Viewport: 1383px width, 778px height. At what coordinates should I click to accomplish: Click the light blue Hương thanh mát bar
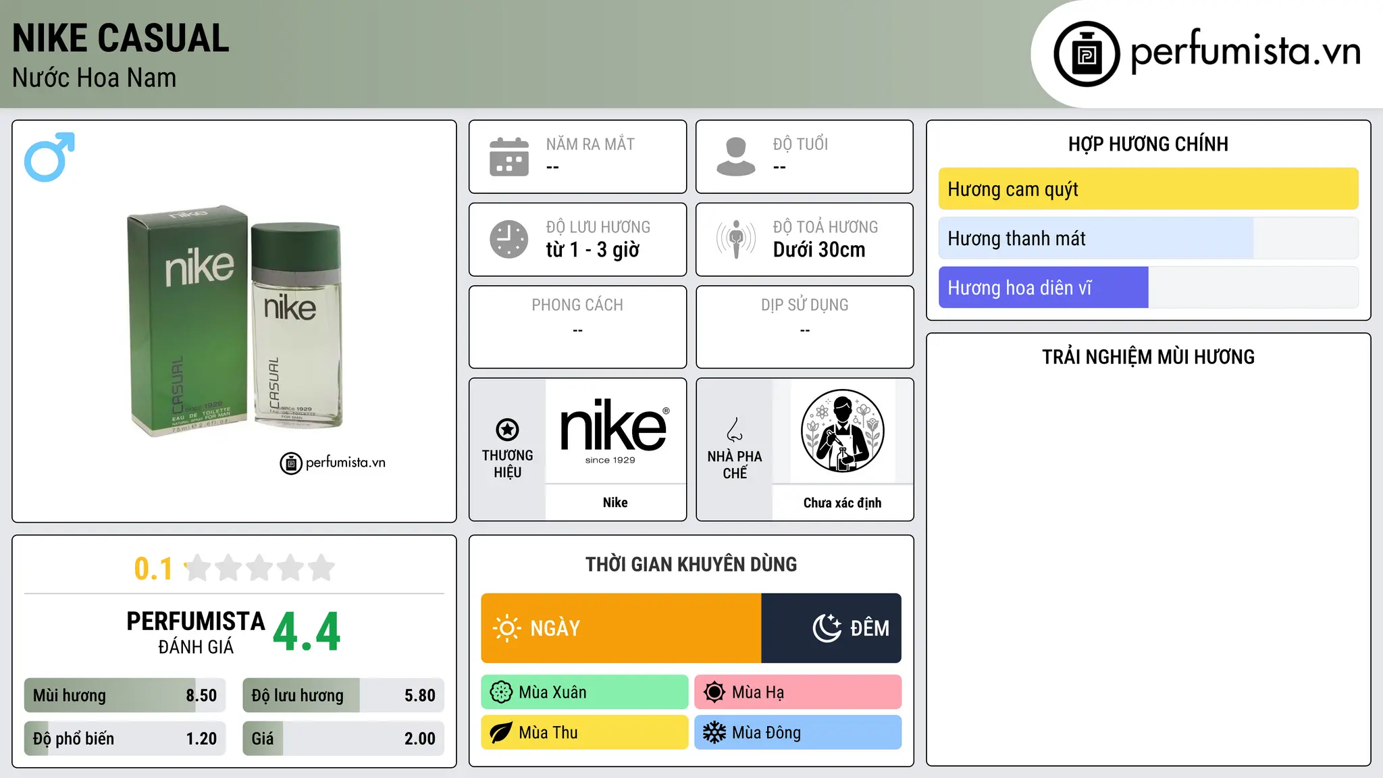[x=1149, y=238]
